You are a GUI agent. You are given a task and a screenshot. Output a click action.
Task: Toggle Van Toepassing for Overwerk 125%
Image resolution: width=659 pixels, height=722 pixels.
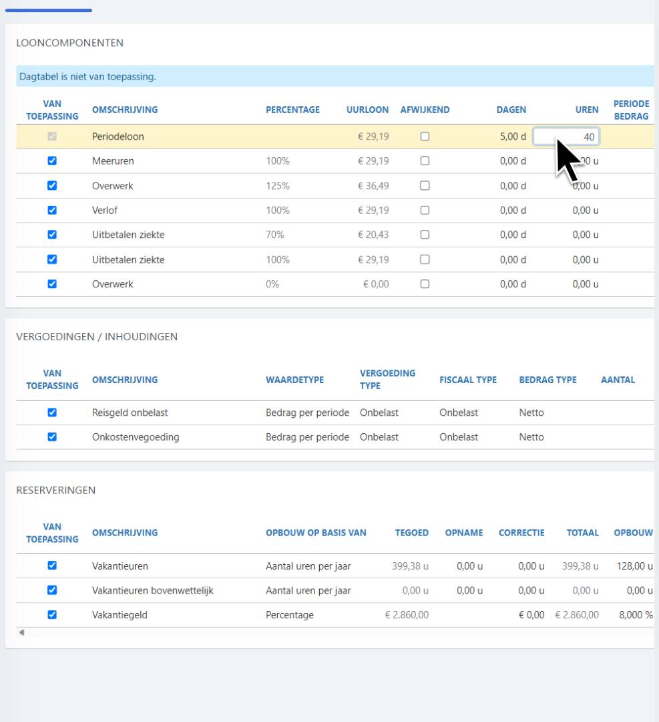[x=52, y=186]
